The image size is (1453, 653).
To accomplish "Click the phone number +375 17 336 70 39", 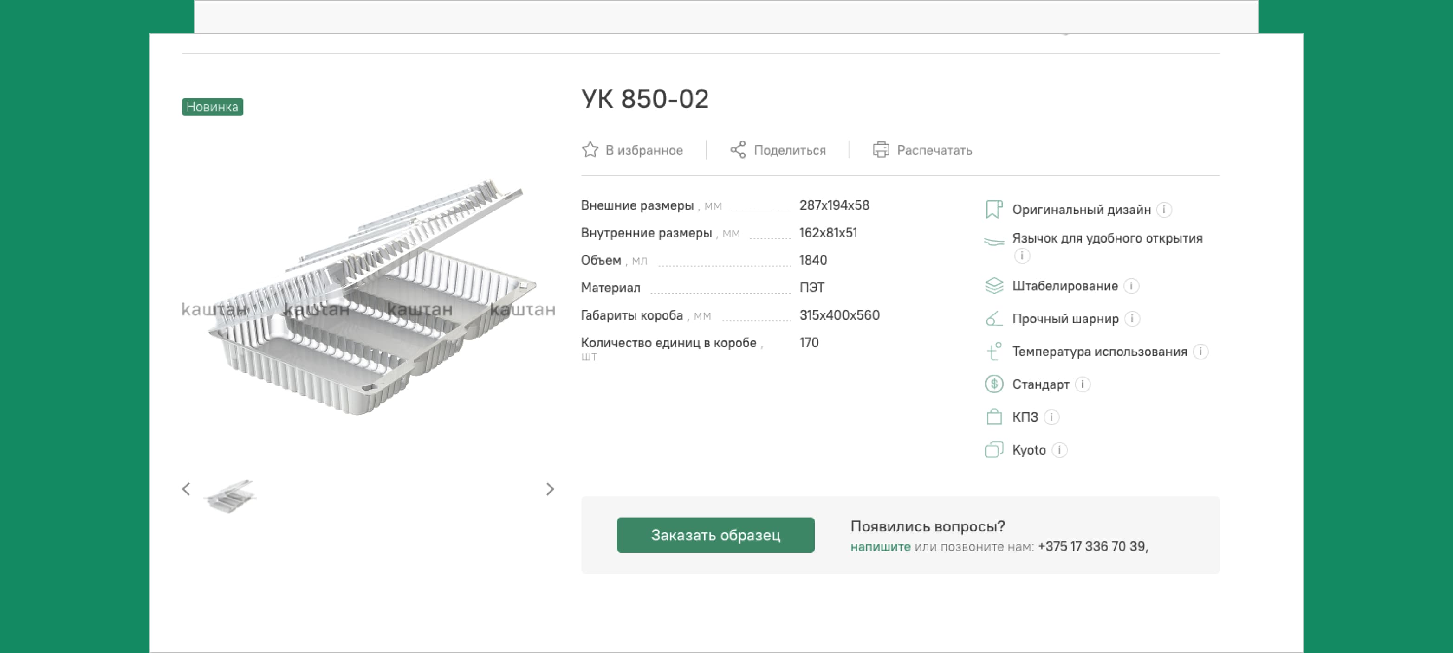I will pos(1092,546).
